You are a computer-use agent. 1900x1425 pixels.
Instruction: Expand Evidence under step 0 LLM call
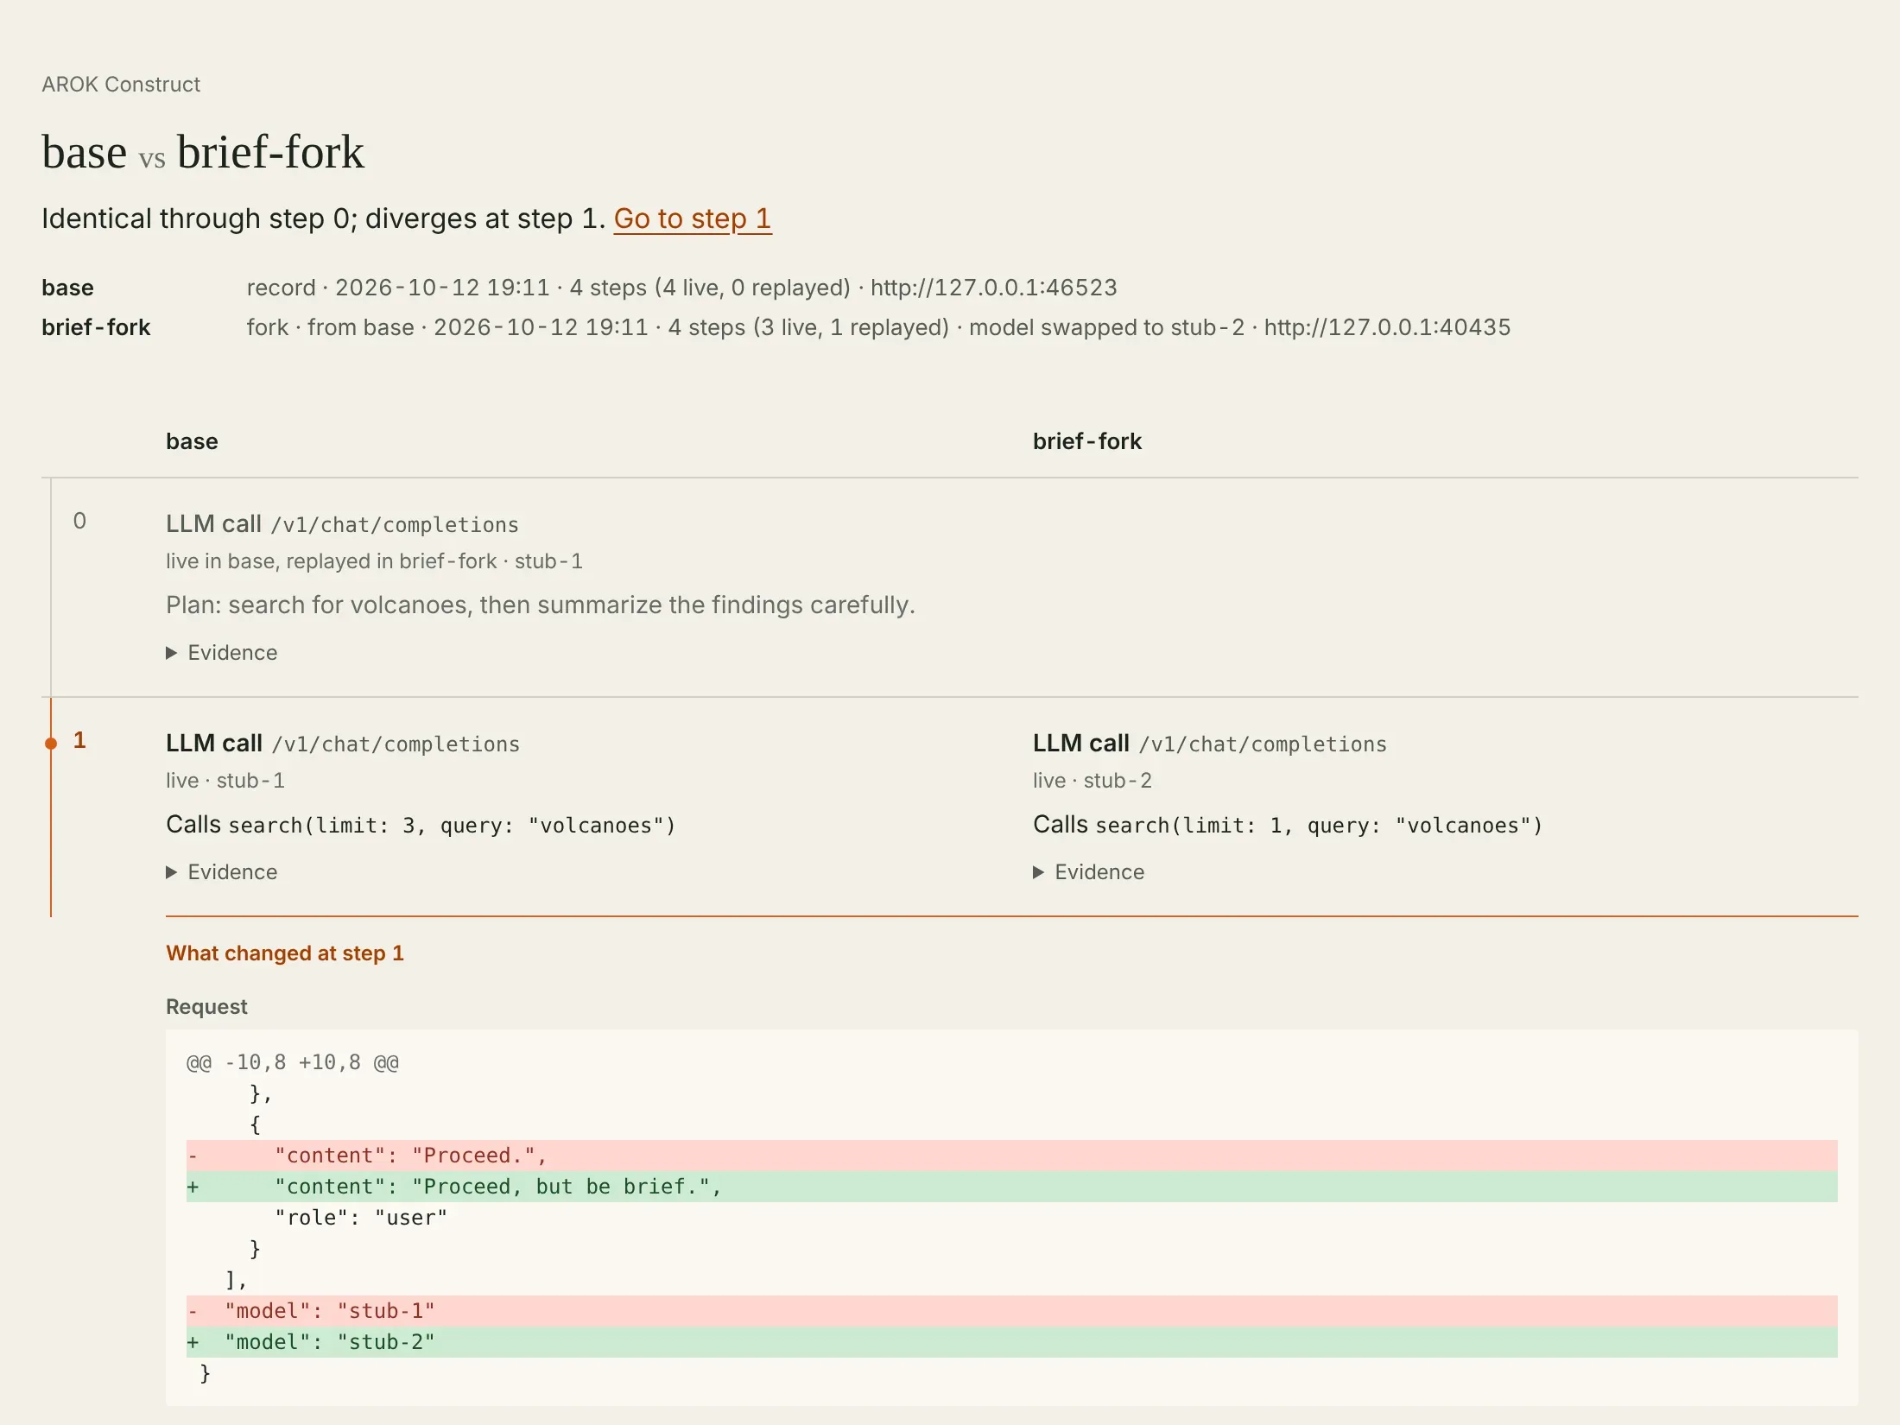(x=222, y=653)
